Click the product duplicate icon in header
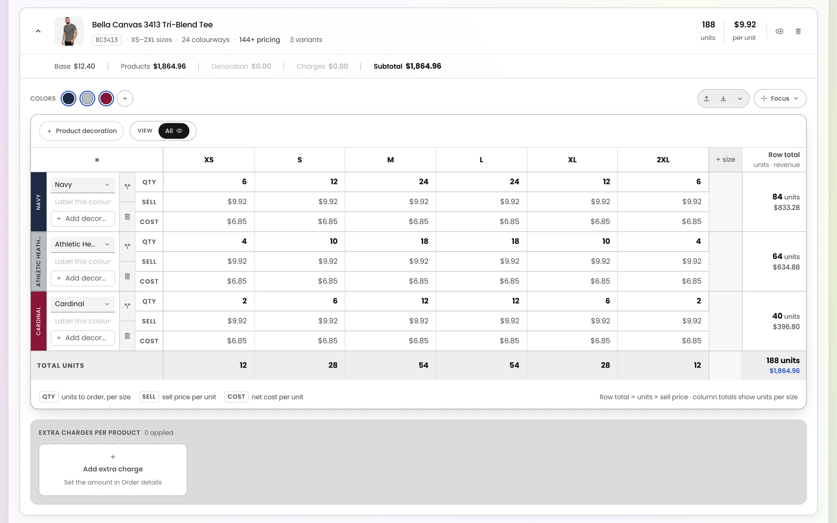The image size is (837, 523). (x=779, y=31)
